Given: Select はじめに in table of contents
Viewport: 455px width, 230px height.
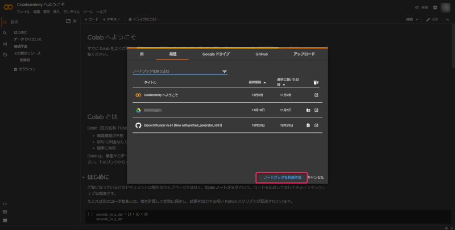Looking at the screenshot, I should 20,32.
